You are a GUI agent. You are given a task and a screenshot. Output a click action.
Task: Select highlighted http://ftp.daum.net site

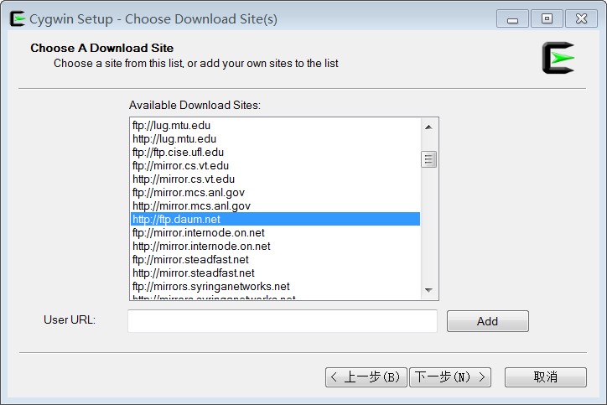(275, 219)
